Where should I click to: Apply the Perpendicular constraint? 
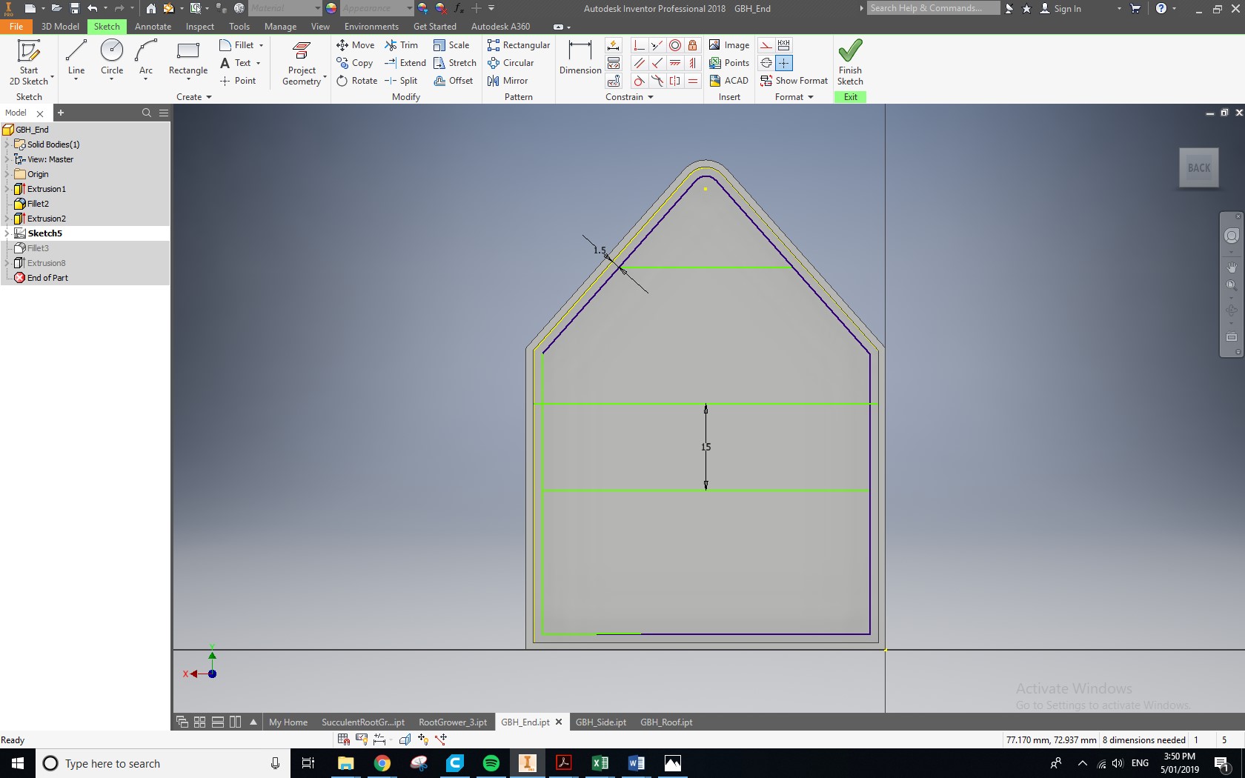click(657, 63)
